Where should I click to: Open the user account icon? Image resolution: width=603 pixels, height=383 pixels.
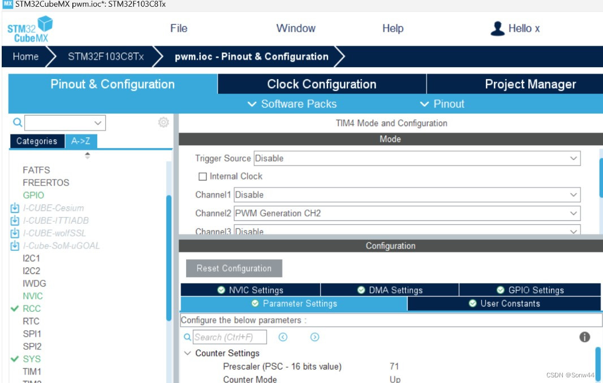point(497,28)
